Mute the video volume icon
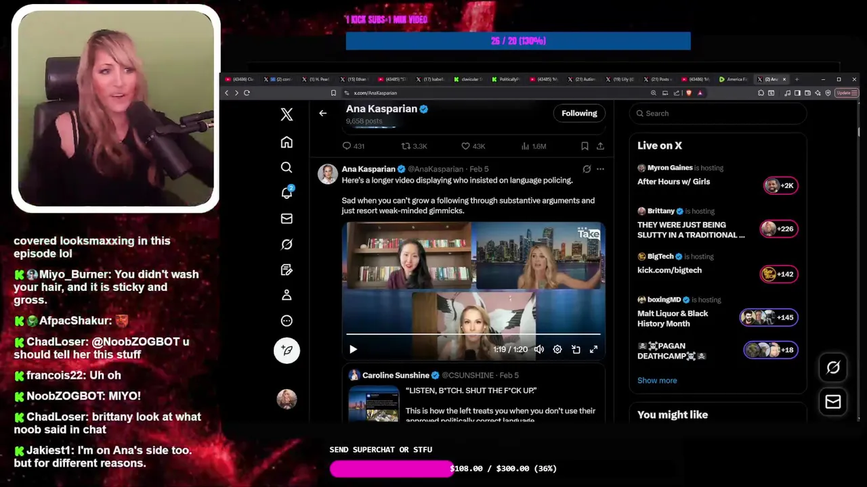The height and width of the screenshot is (487, 867). point(539,349)
